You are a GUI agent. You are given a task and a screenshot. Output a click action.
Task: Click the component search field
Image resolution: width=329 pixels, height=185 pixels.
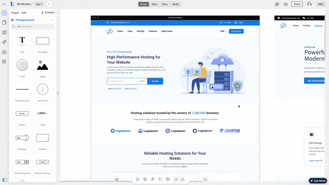tap(32, 26)
